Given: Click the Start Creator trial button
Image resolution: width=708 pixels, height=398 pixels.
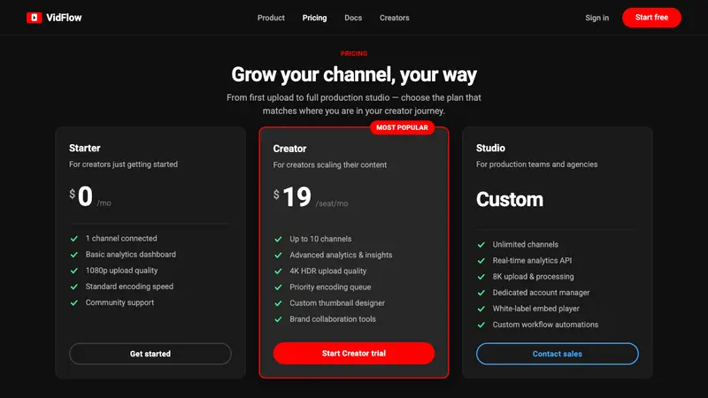Looking at the screenshot, I should [354, 353].
